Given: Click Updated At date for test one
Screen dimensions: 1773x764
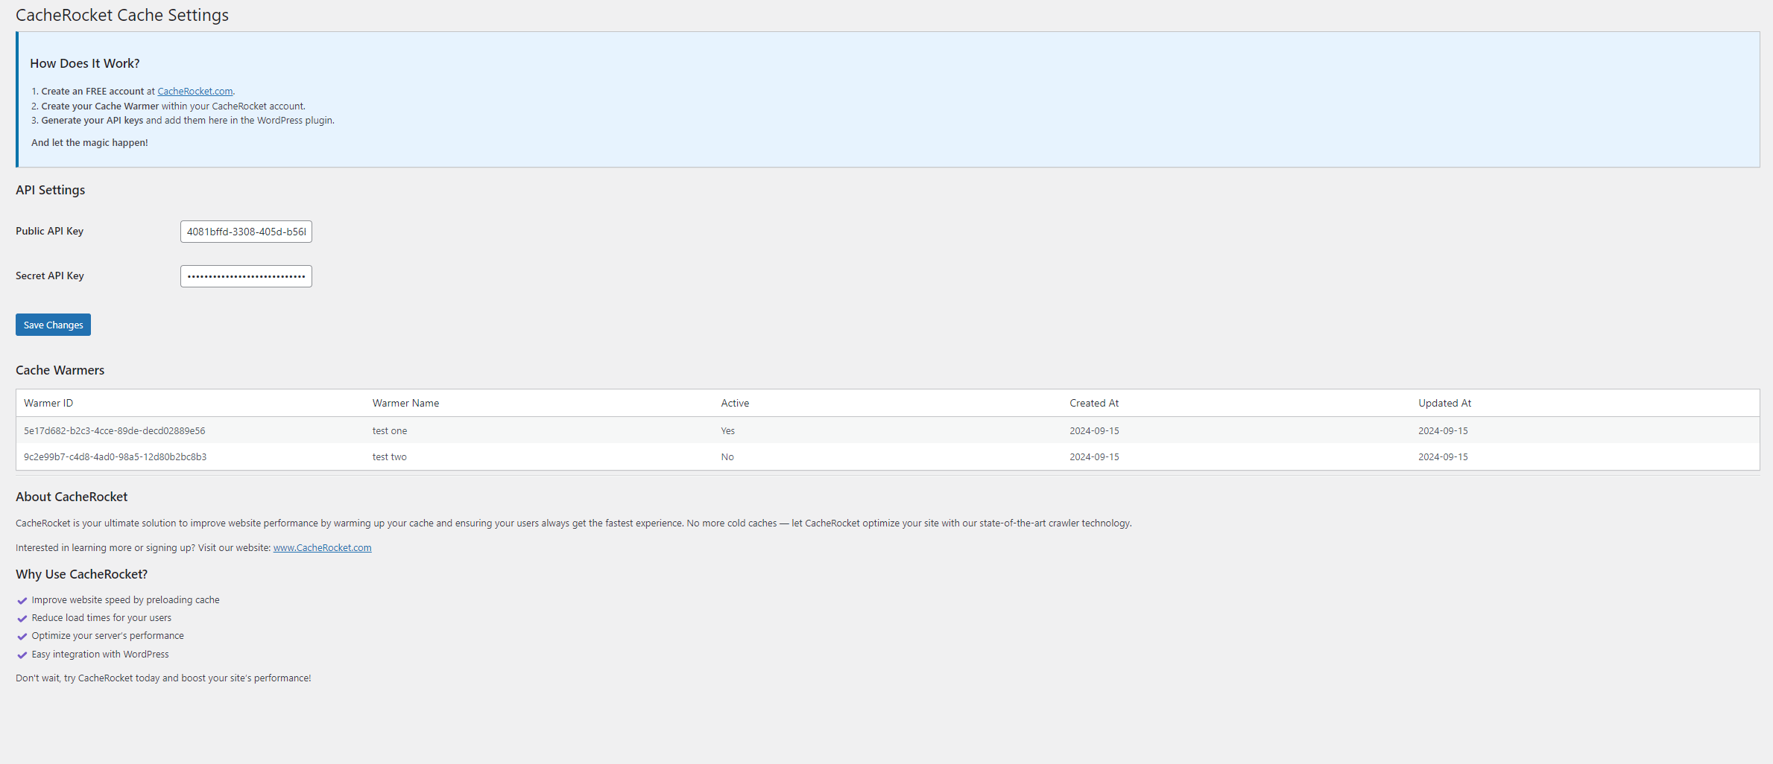Looking at the screenshot, I should 1443,431.
